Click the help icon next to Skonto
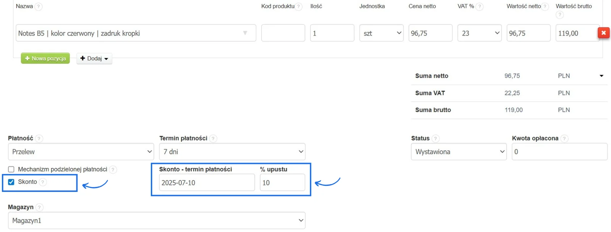This screenshot has width=611, height=232. point(43,182)
